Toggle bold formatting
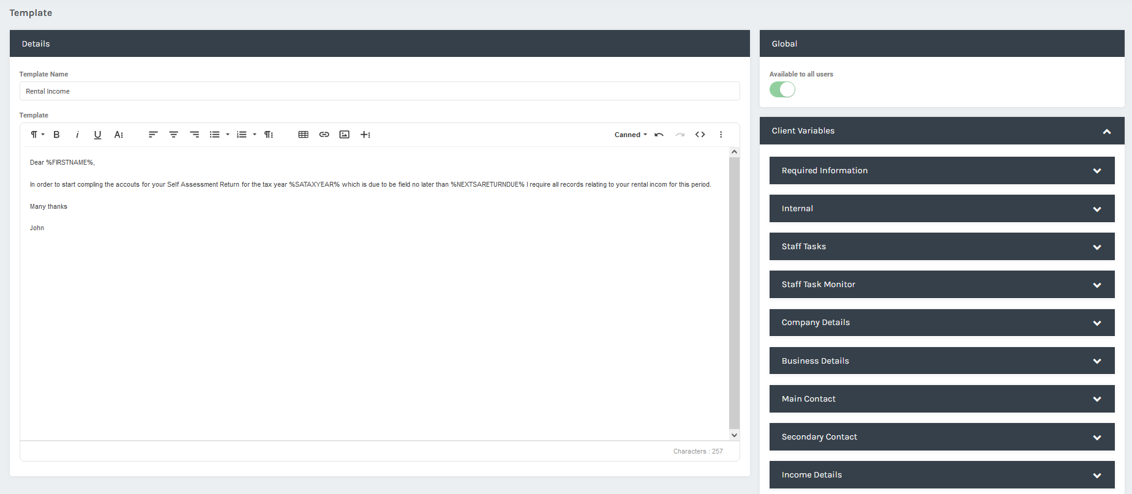 56,135
